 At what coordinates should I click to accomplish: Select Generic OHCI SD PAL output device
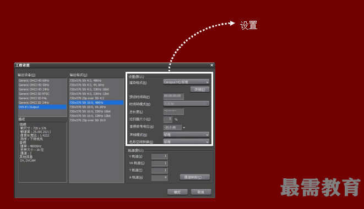coord(42,98)
